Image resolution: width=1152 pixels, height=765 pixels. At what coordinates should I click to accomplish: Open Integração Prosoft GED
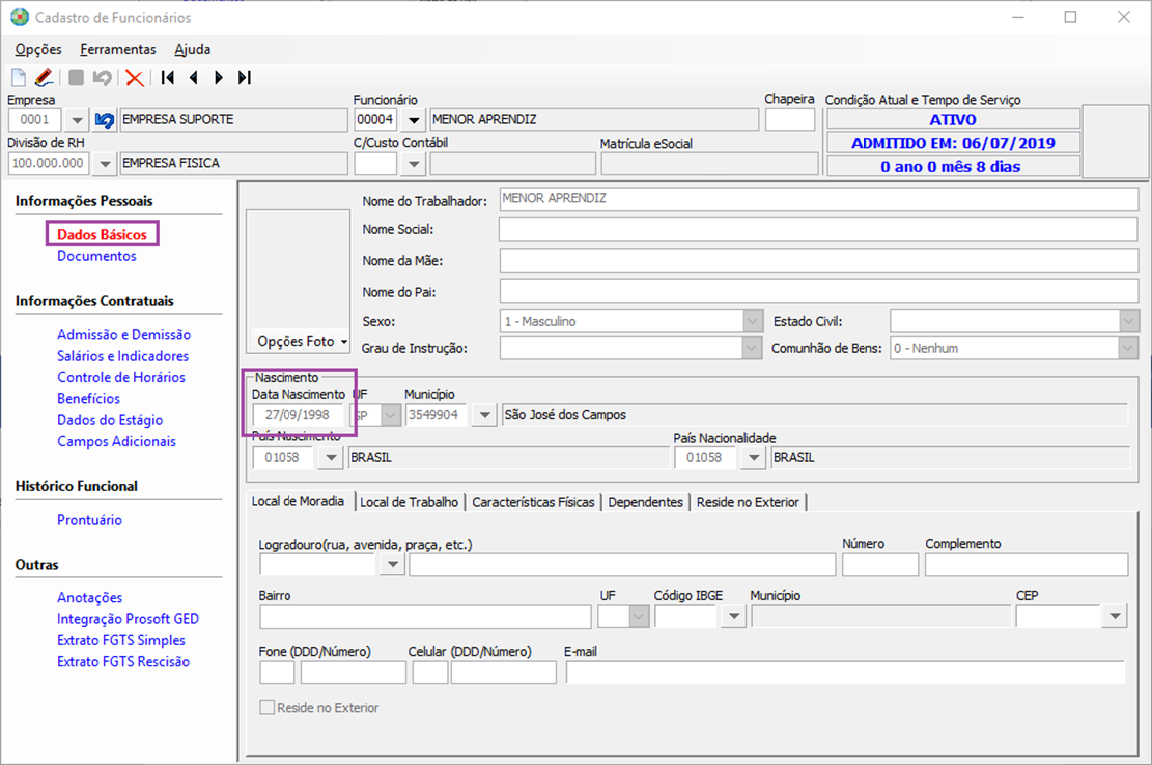(x=128, y=619)
